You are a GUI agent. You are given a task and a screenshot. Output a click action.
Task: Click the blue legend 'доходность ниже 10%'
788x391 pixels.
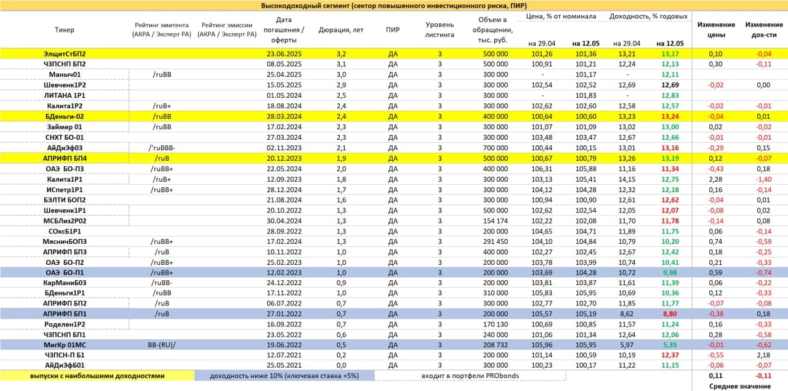click(284, 375)
